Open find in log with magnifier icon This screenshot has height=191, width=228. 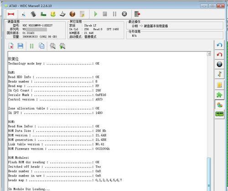pos(53,46)
